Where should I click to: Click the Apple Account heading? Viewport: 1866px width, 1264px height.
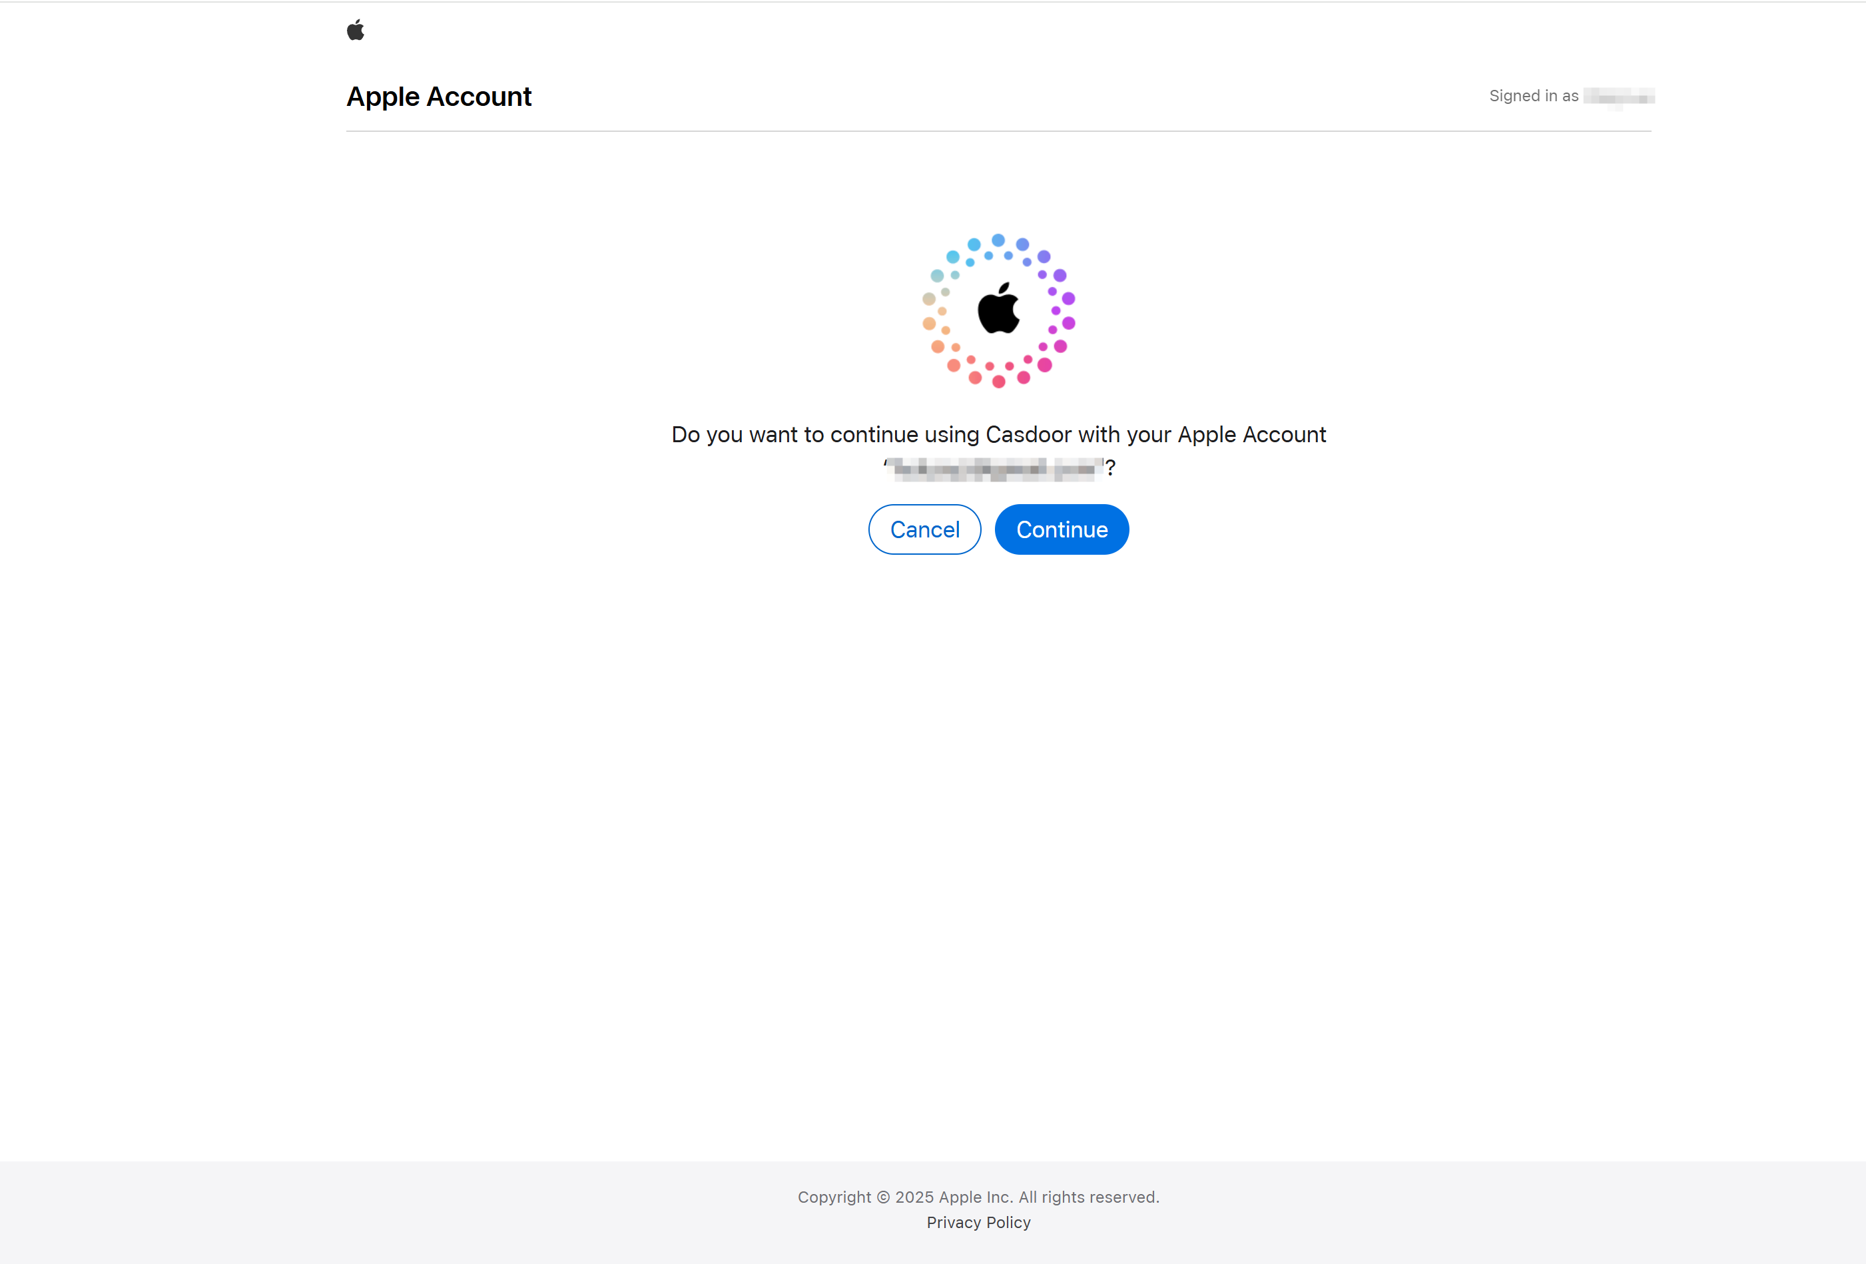pos(438,97)
